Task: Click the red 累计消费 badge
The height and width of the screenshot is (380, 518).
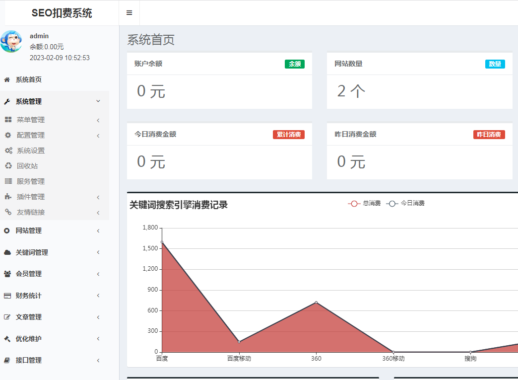Action: point(289,135)
